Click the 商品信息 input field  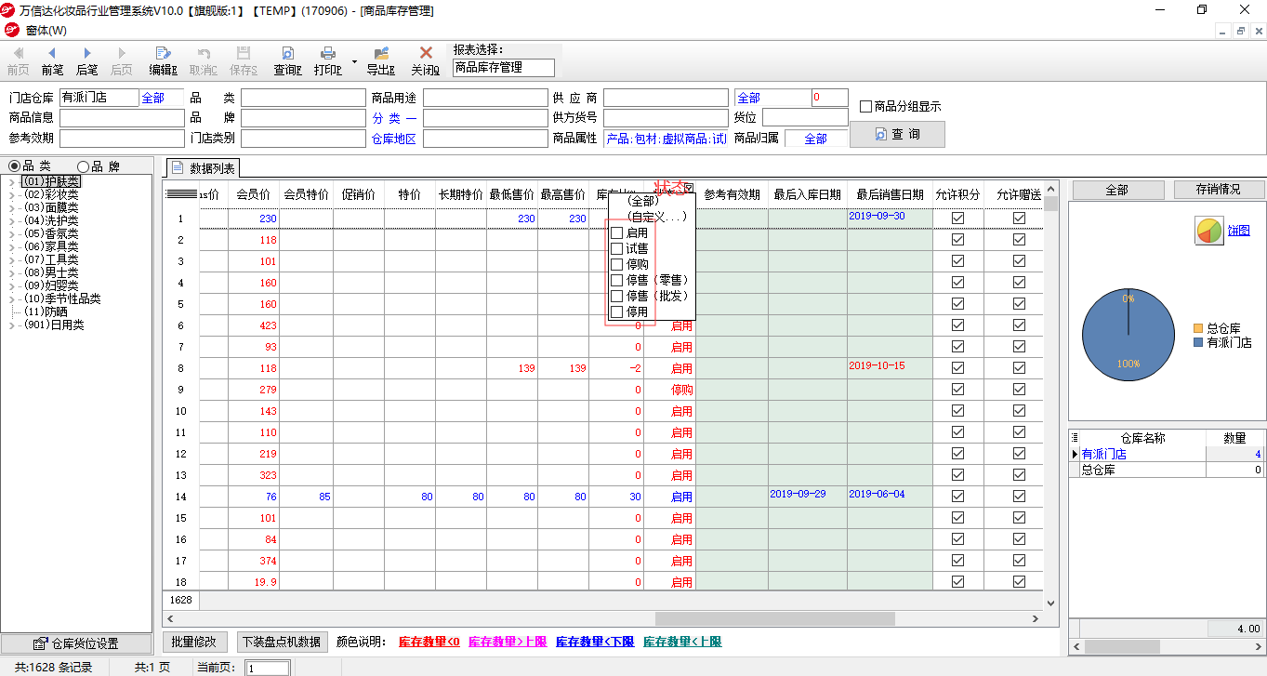point(122,118)
